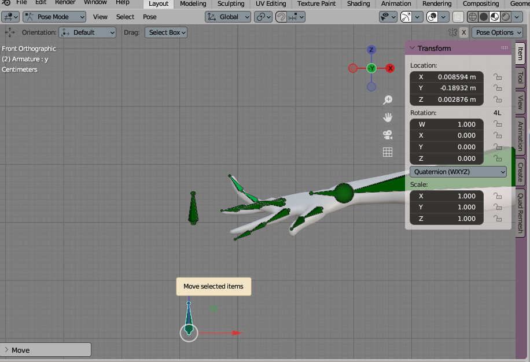Open the viewport View menu
The image size is (530, 362).
(x=100, y=17)
